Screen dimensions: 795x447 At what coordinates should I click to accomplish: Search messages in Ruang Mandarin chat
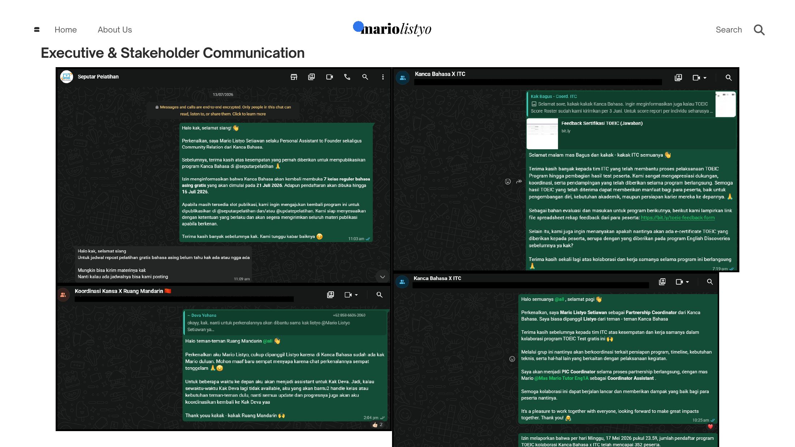click(x=379, y=295)
